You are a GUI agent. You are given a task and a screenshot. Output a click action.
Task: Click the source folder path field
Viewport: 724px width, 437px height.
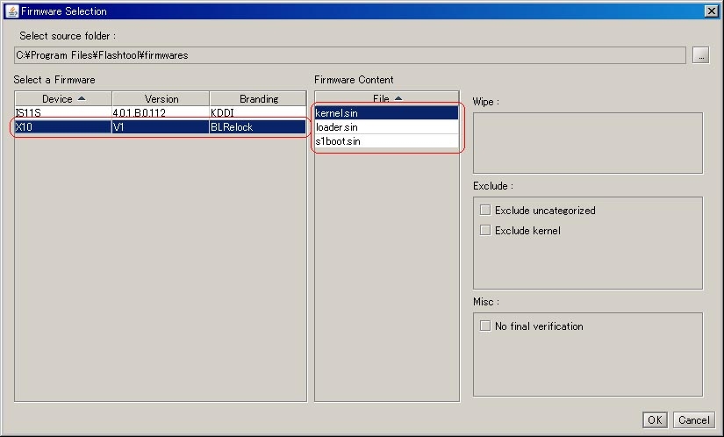pyautogui.click(x=349, y=55)
